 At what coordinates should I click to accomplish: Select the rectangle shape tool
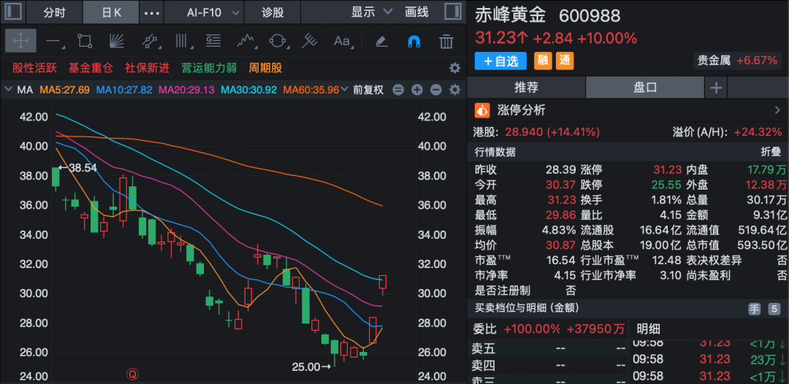[x=85, y=41]
